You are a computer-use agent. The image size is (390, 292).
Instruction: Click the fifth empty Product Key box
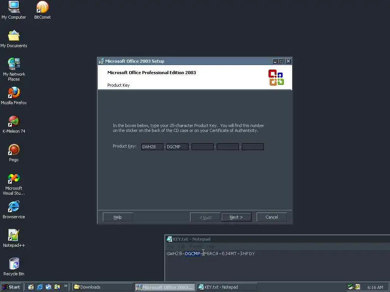tap(253, 147)
